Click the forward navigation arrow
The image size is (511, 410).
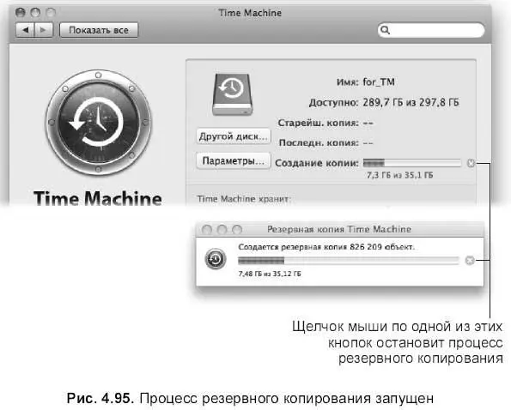[43, 30]
